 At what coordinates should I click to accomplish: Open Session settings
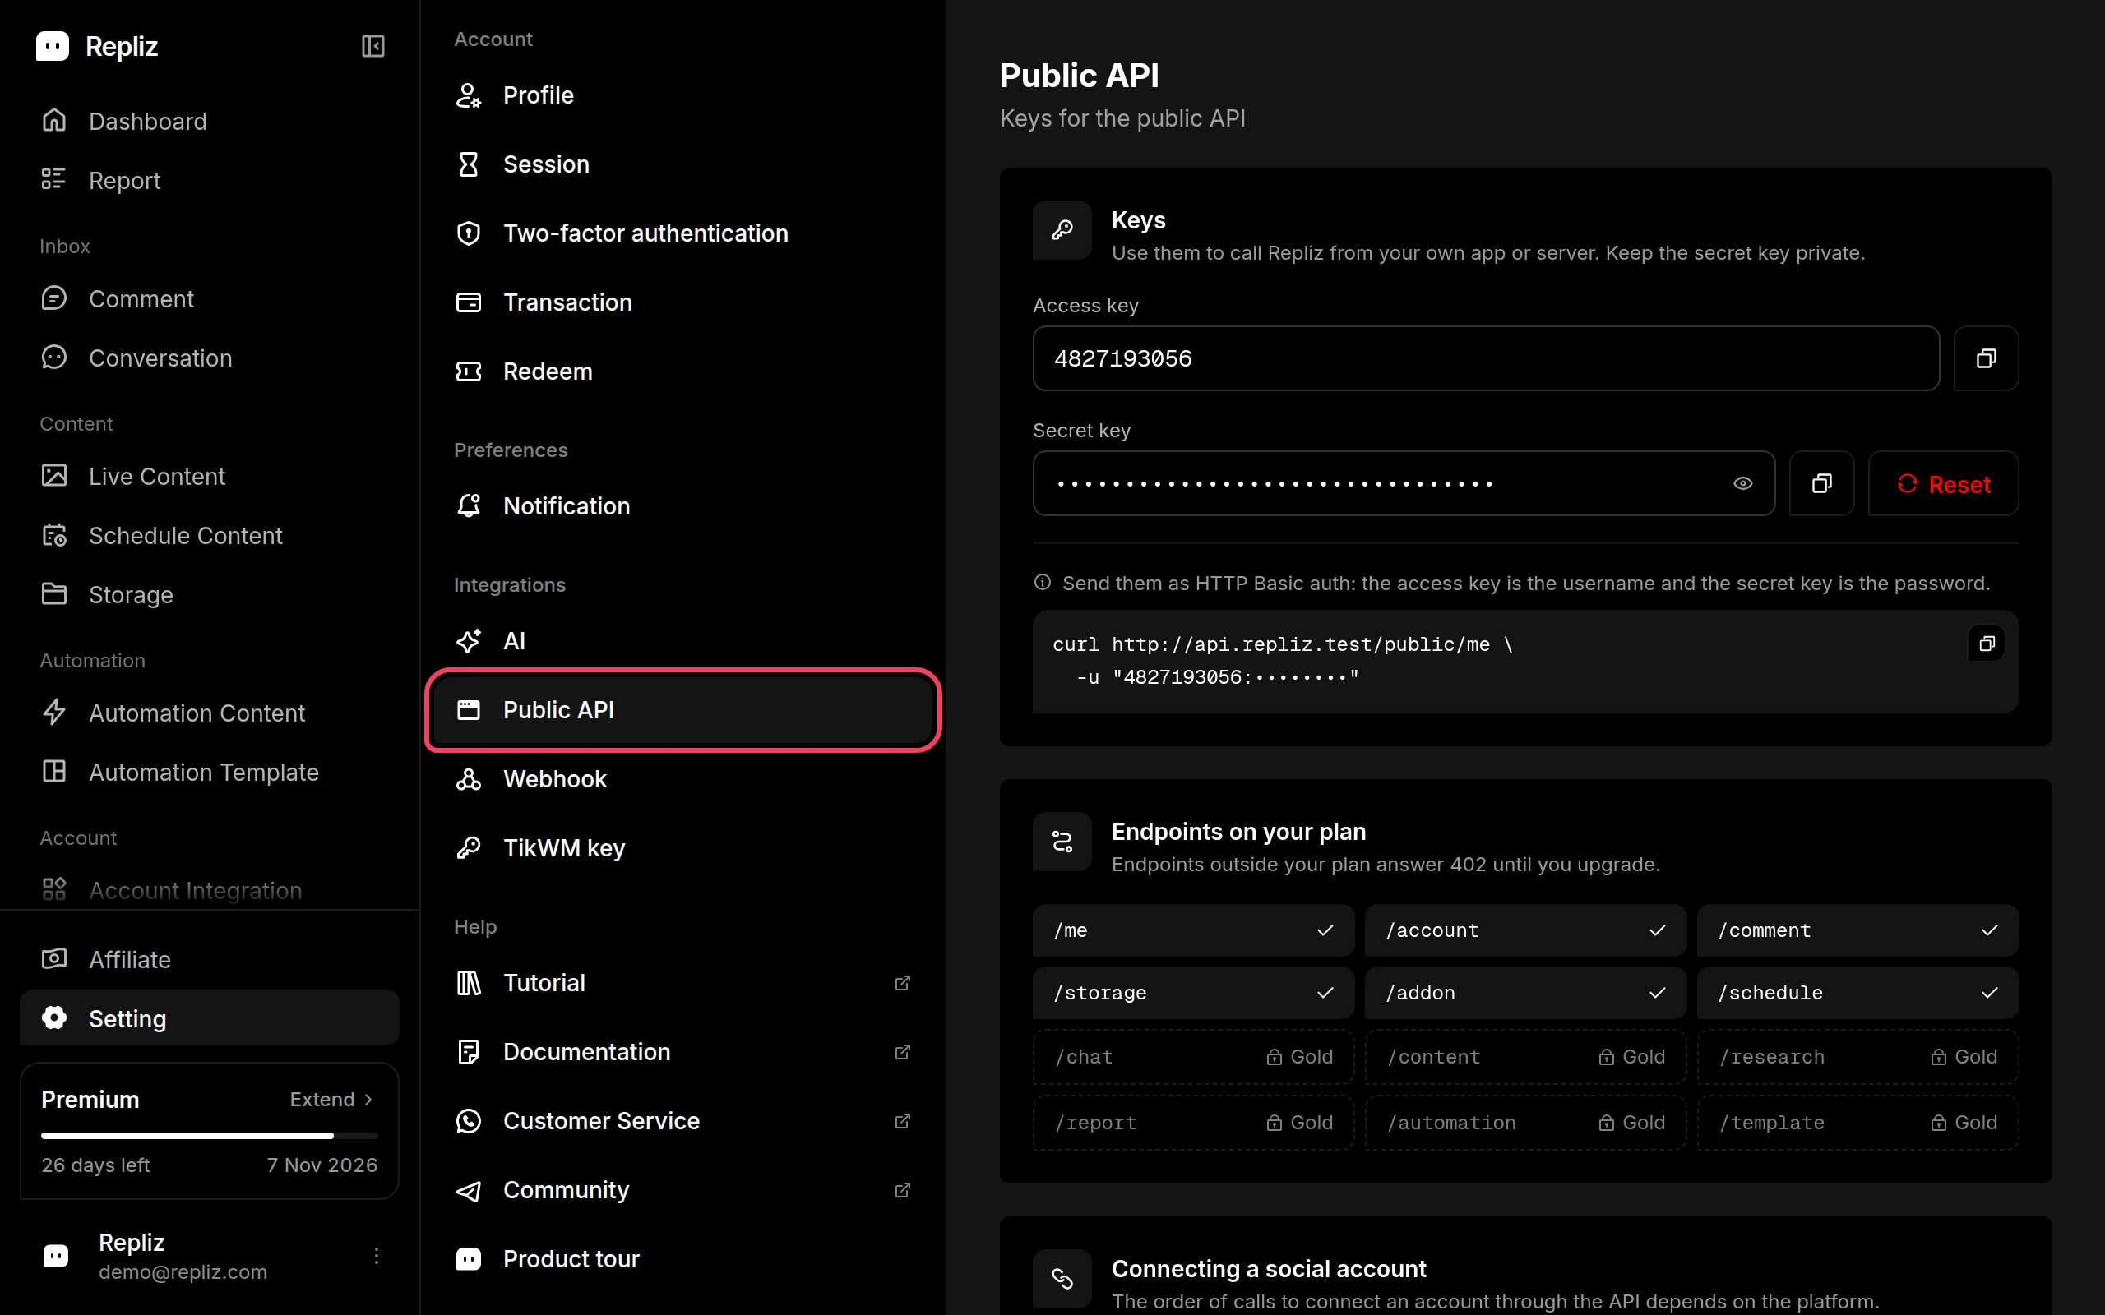coord(682,164)
